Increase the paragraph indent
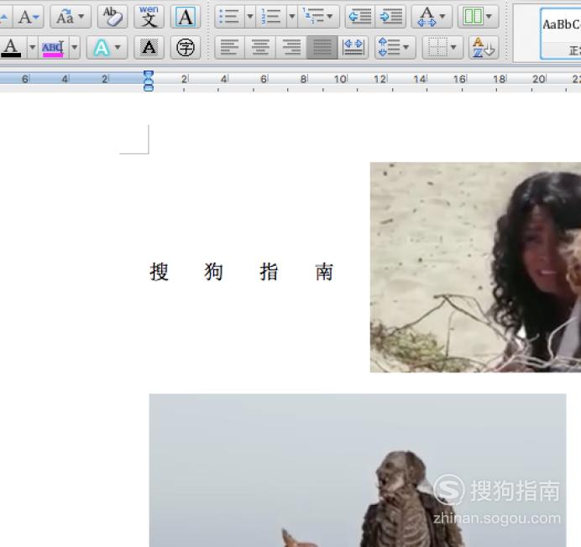This screenshot has width=581, height=547. coord(390,17)
